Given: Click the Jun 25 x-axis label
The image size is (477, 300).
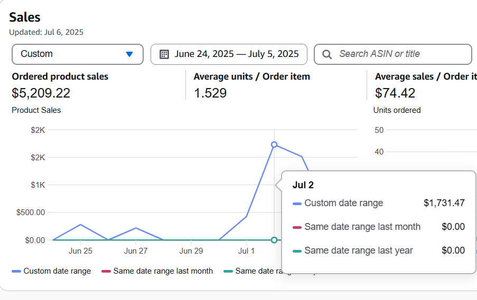Looking at the screenshot, I should click(80, 251).
